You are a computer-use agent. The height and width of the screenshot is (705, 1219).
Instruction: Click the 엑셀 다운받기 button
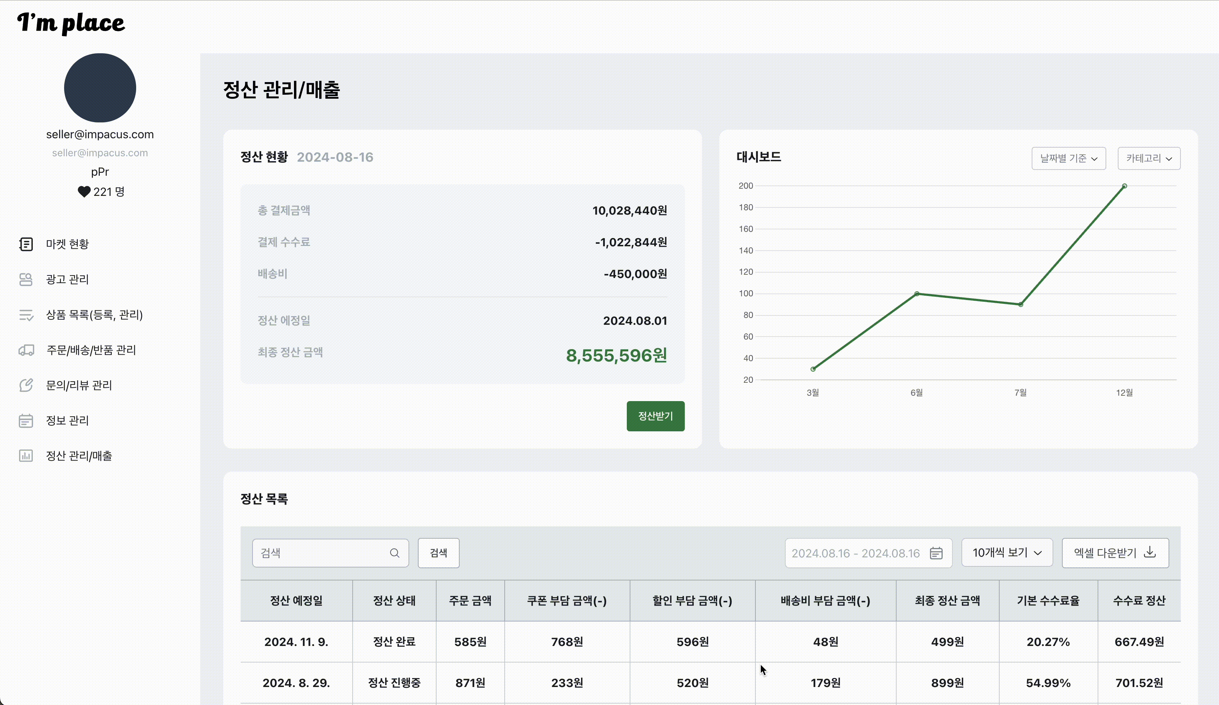click(1115, 553)
